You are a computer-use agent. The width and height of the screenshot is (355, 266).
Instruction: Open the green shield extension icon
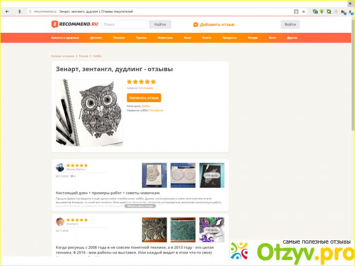point(315,11)
